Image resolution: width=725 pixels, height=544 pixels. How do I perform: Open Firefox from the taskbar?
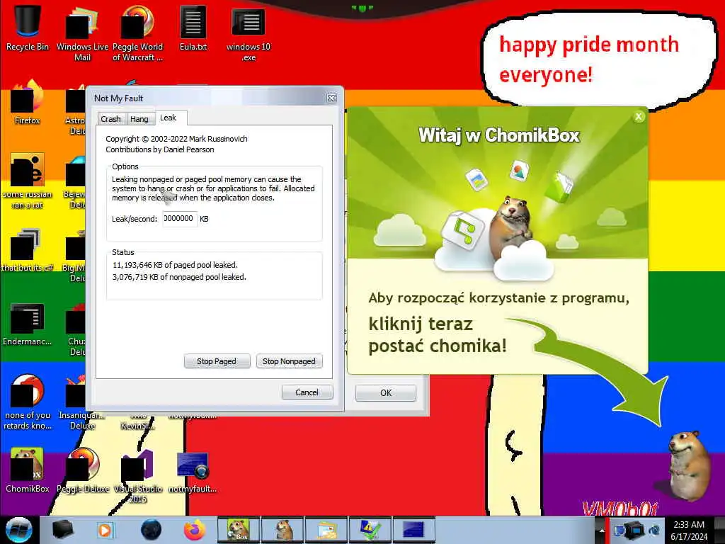point(195,530)
